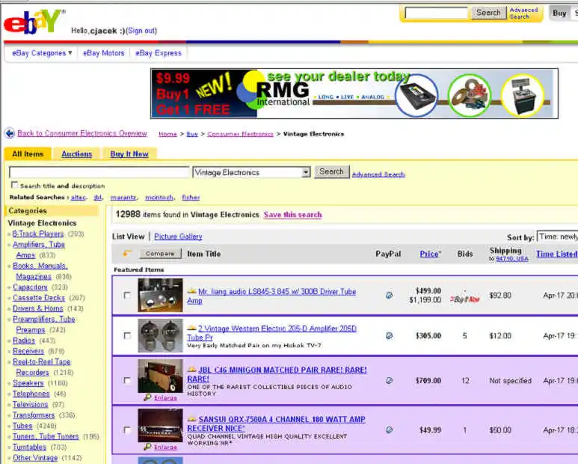
Task: Open Advanced Search link beside category search
Action: pos(378,174)
